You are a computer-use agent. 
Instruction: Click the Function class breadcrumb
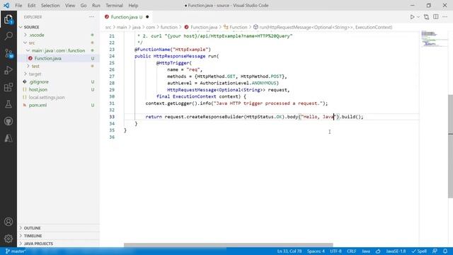(x=236, y=27)
